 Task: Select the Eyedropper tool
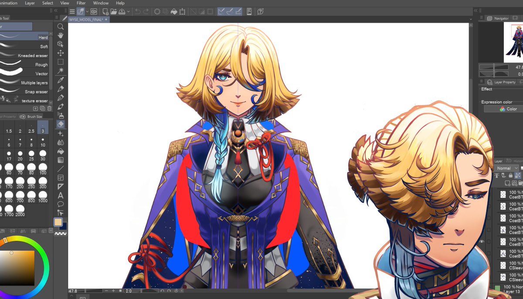point(61,80)
